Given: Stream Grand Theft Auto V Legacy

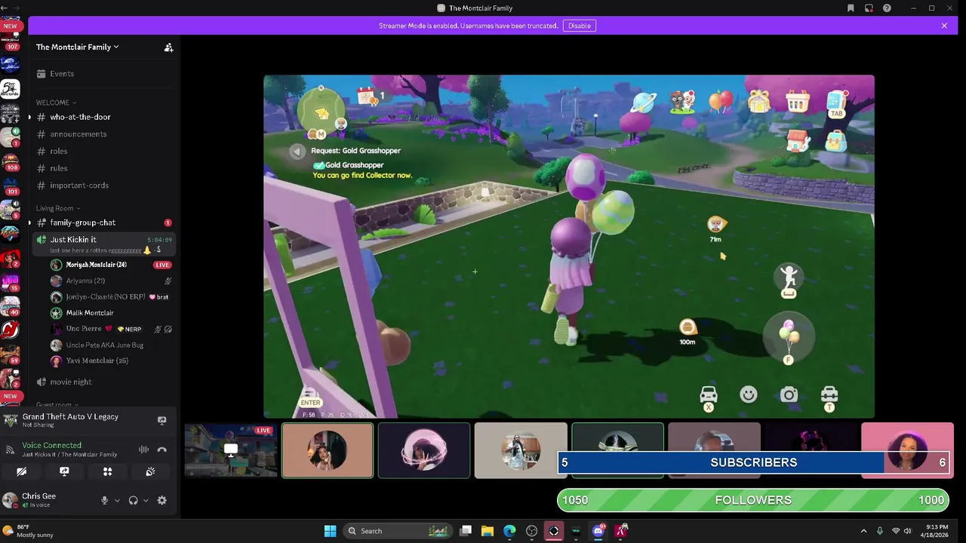Looking at the screenshot, I should click(162, 420).
